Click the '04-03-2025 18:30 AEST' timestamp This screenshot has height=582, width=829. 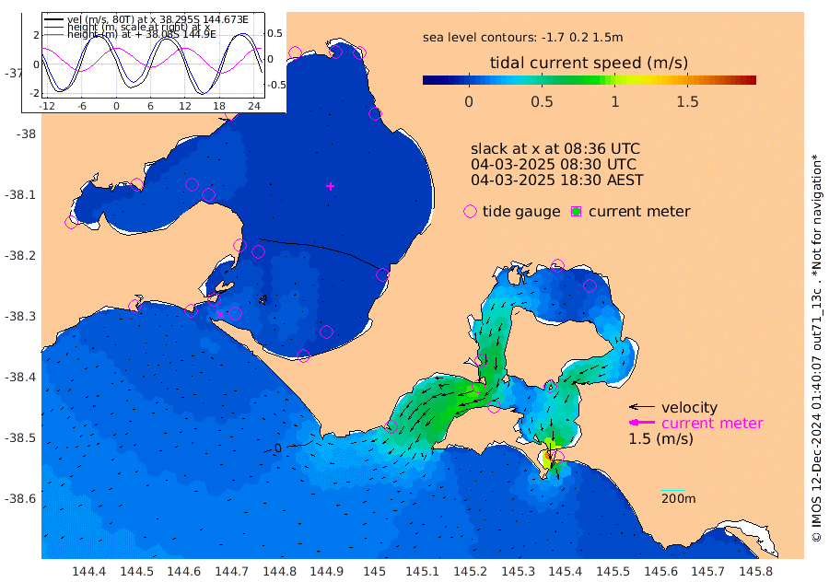point(557,180)
